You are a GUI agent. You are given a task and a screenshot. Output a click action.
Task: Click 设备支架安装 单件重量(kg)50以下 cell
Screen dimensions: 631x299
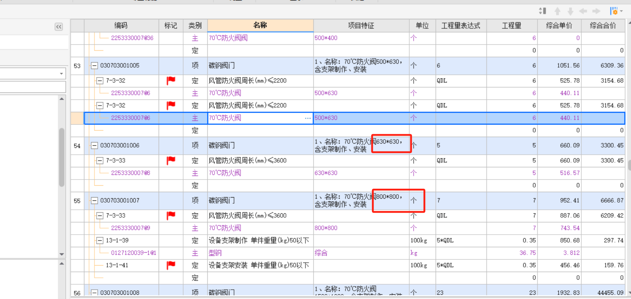[x=260, y=265]
